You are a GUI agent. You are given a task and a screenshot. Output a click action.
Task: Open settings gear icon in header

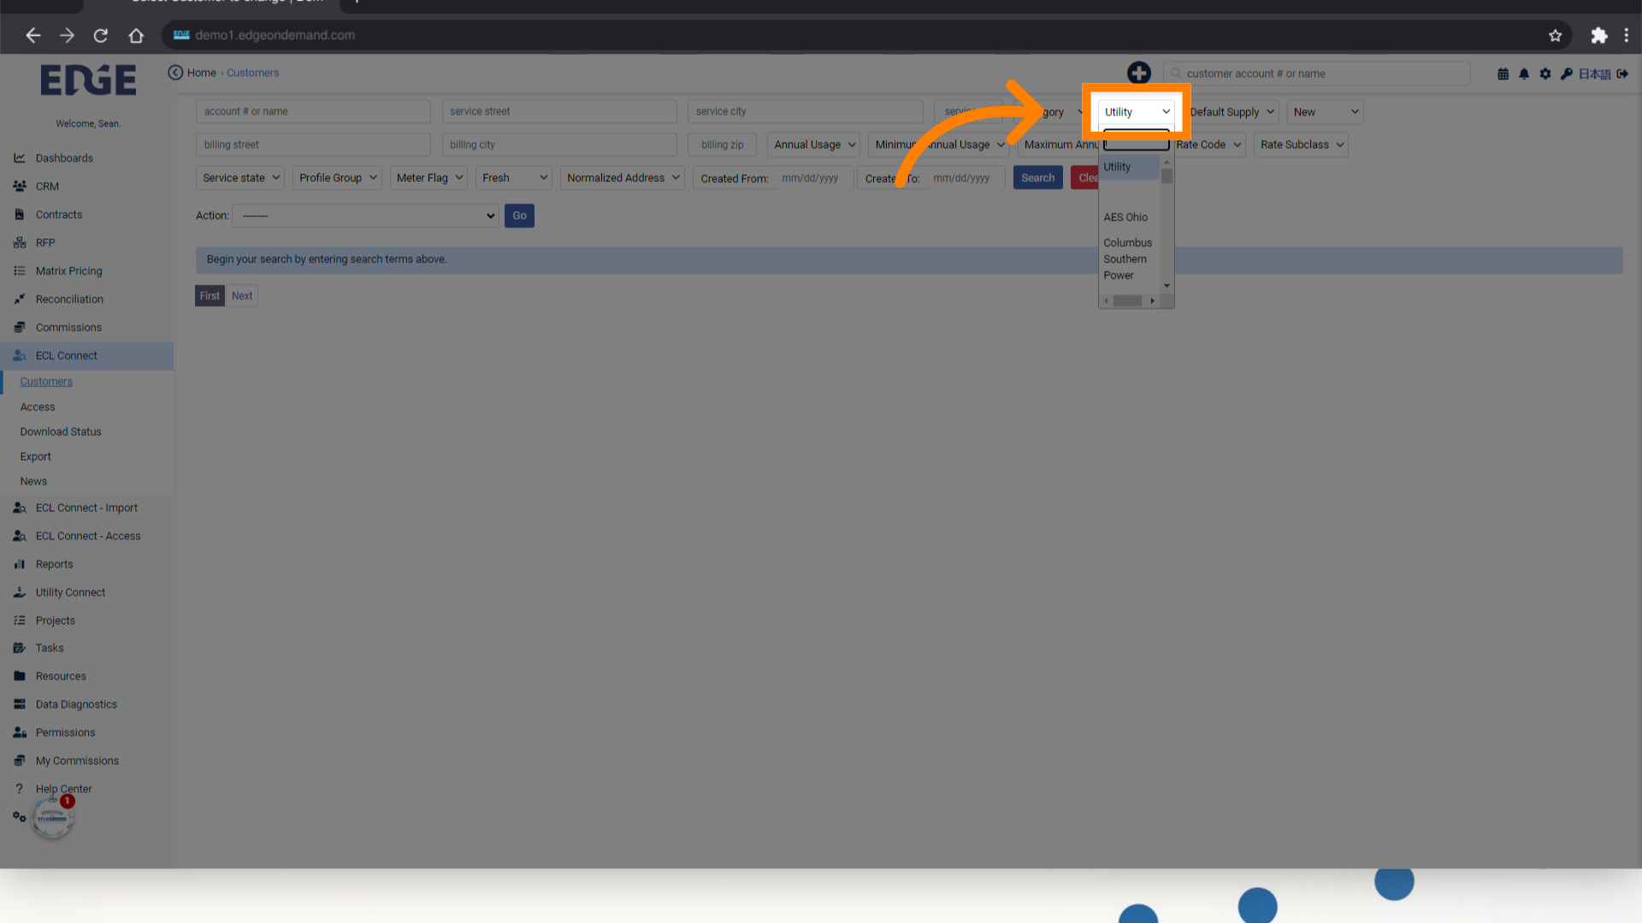click(x=1545, y=73)
